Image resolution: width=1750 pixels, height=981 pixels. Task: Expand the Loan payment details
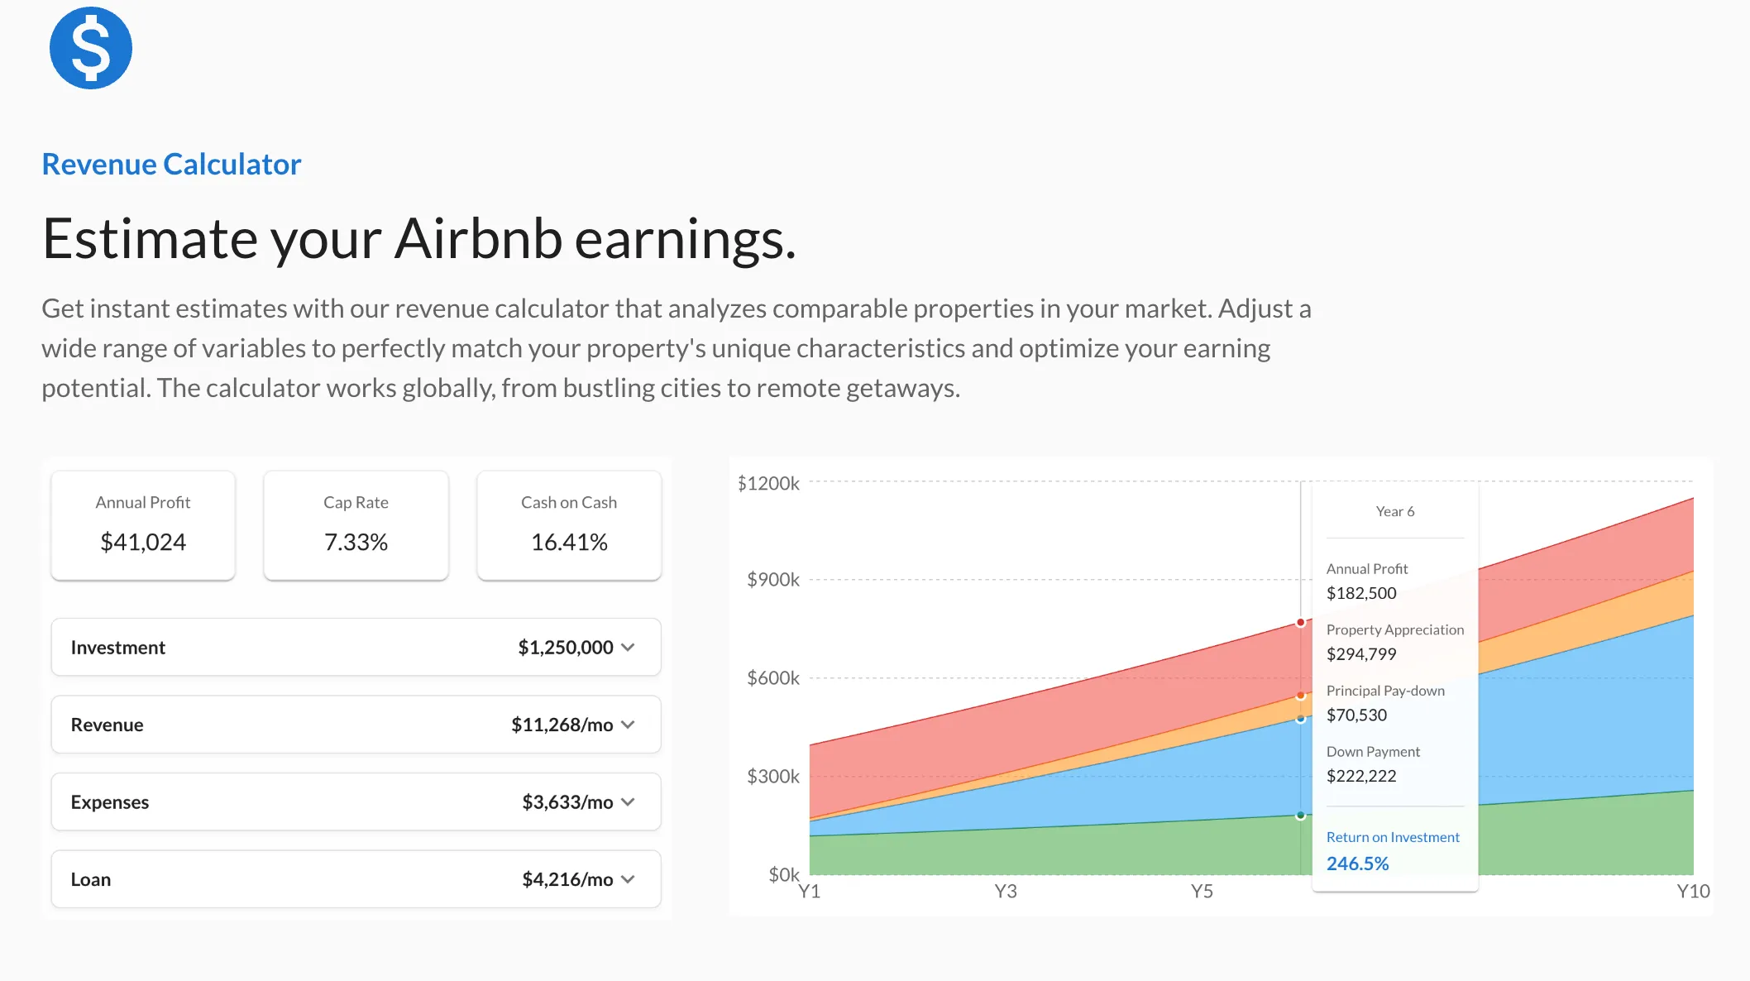(x=629, y=879)
